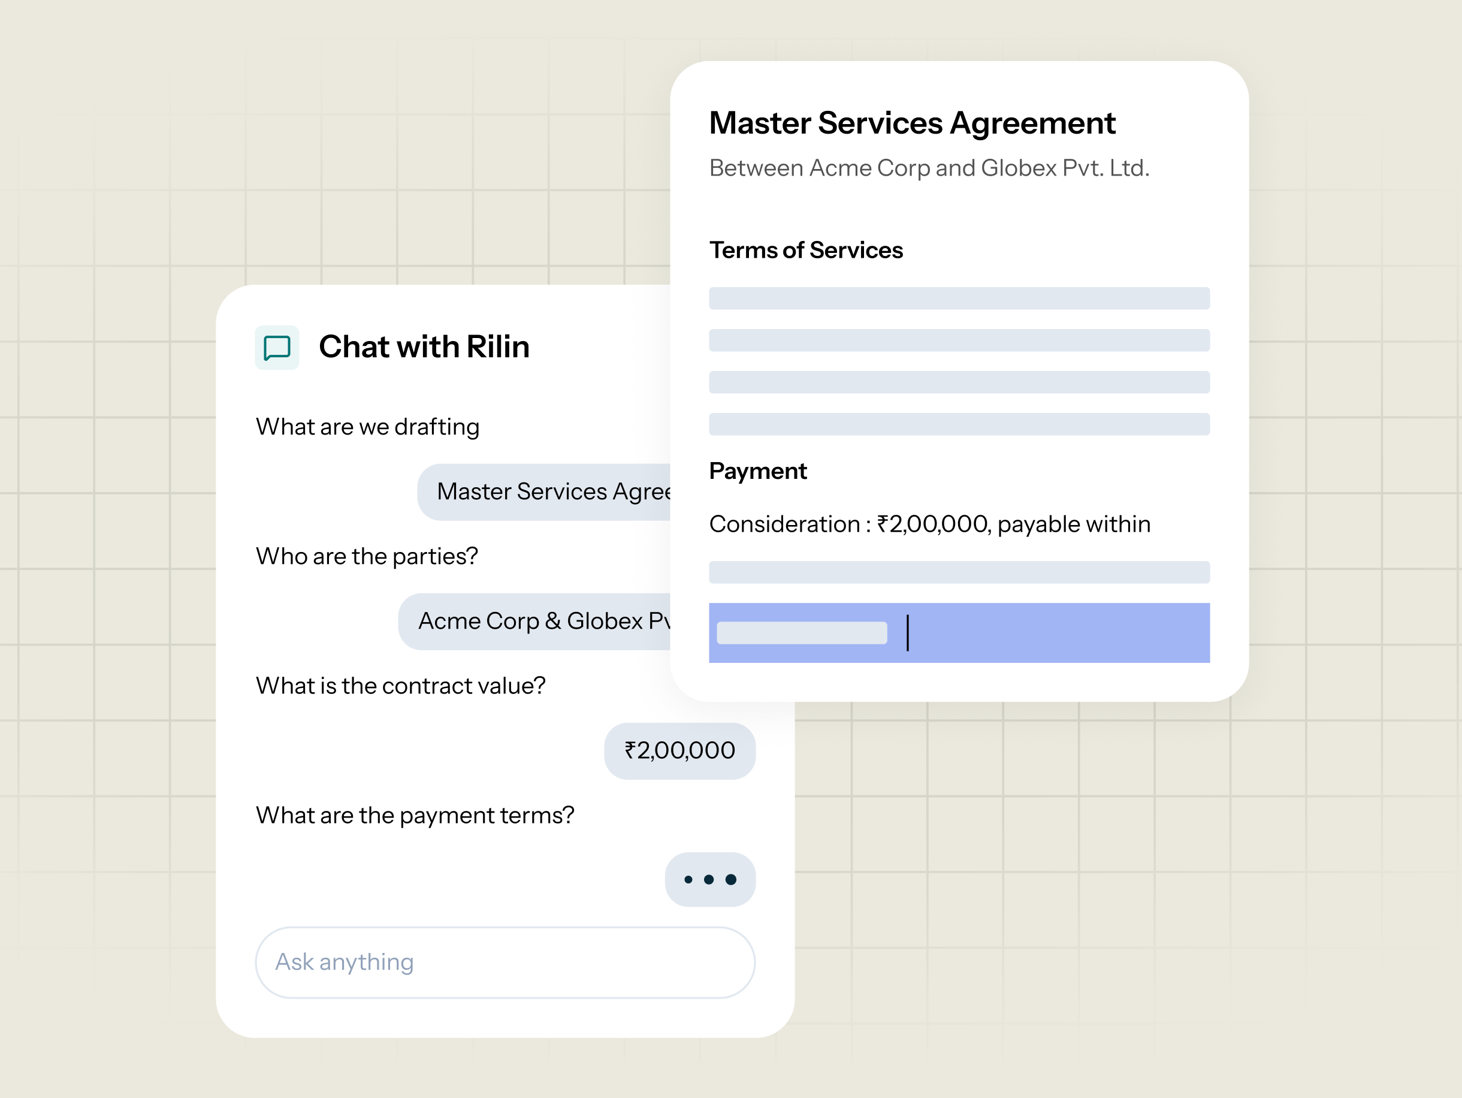The image size is (1462, 1098).
Task: Click the placeholder line below the Consideration text
Action: click(x=959, y=572)
